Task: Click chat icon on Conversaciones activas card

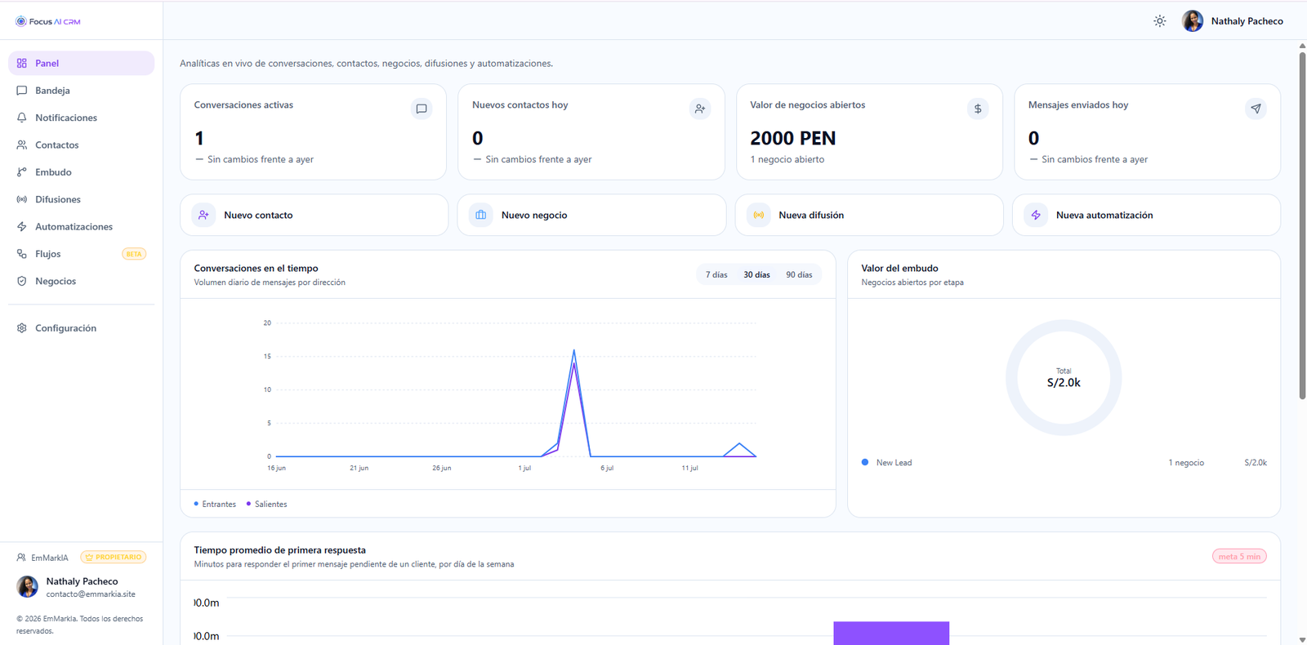Action: pos(422,109)
